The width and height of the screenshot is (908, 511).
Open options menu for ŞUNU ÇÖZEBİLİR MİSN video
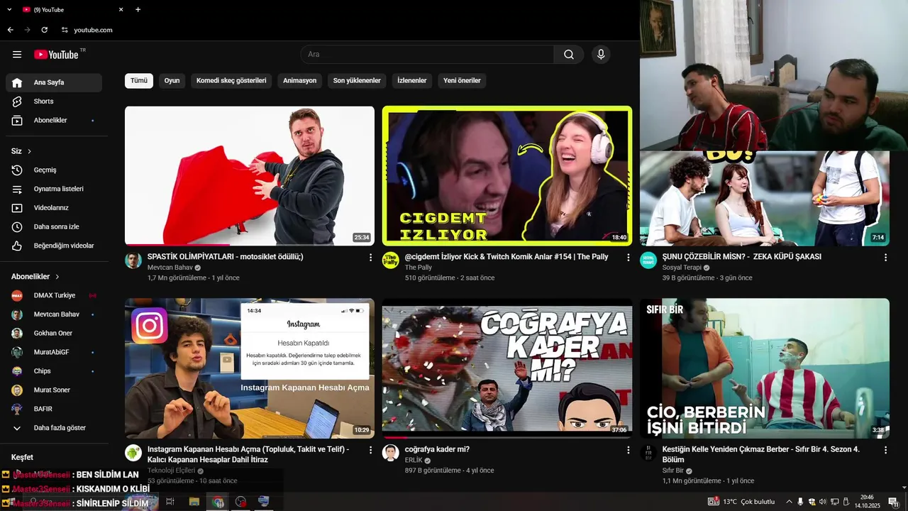[x=885, y=258]
